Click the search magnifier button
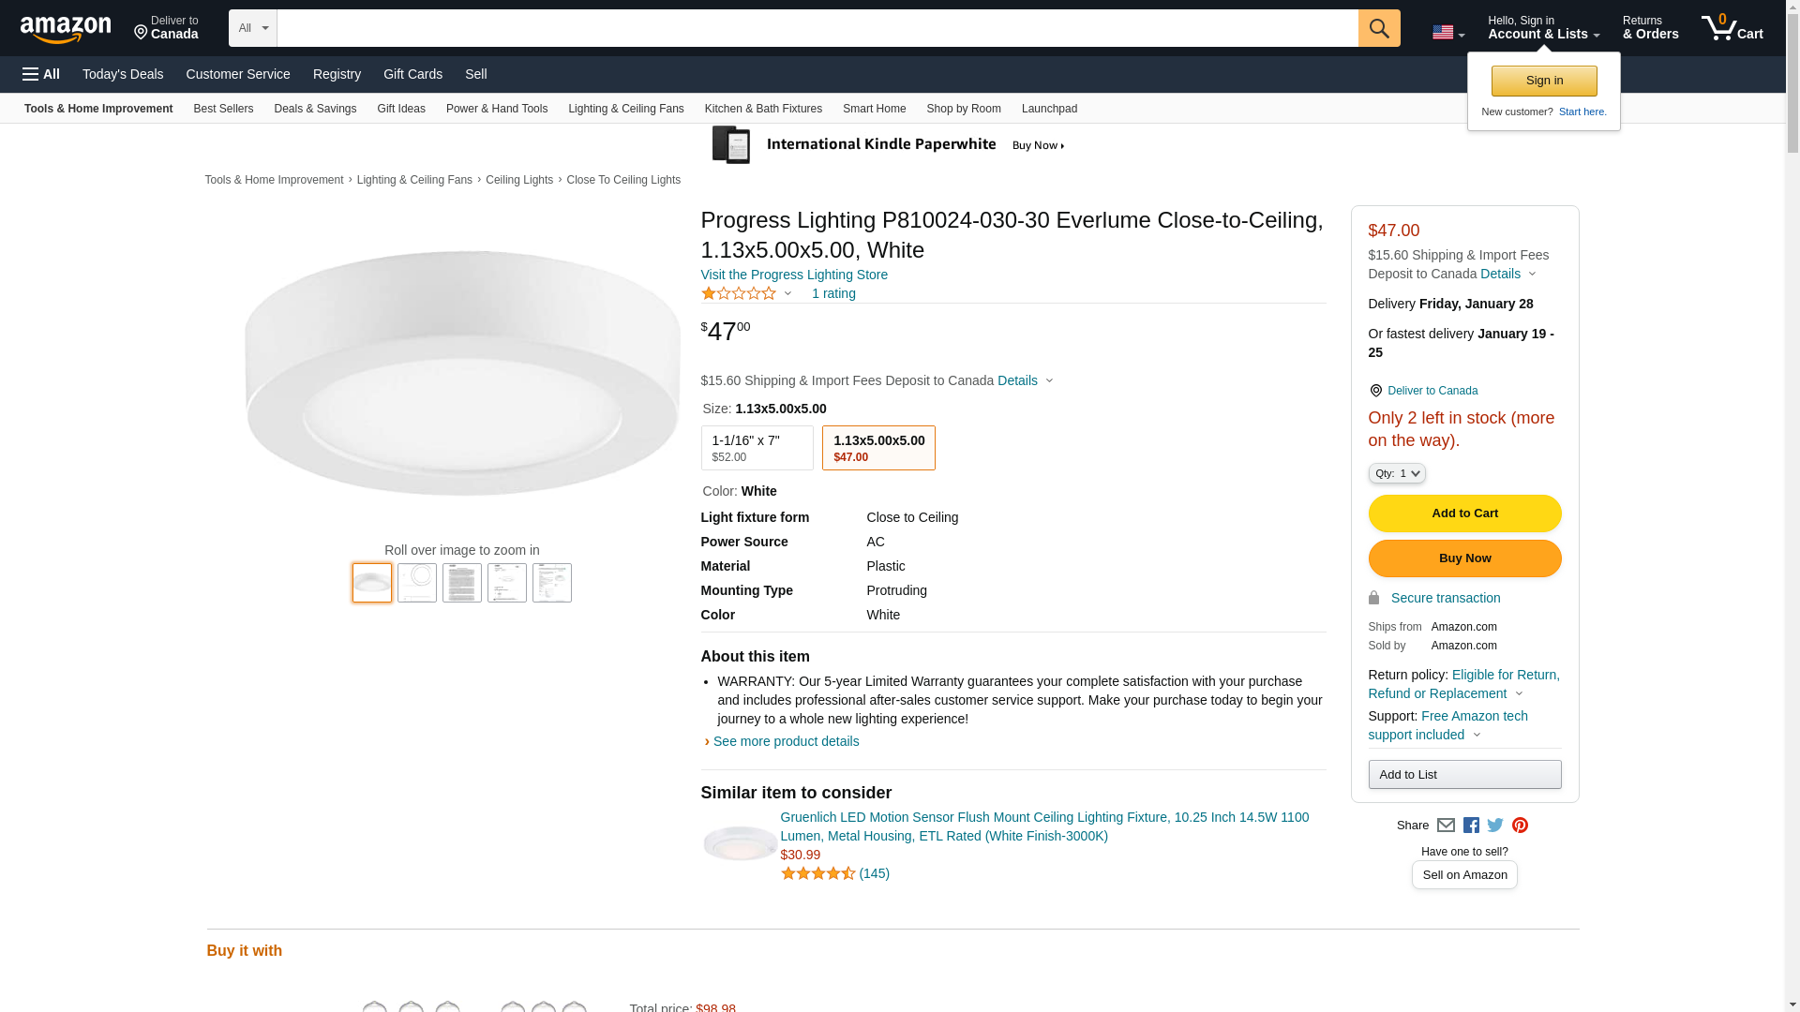Image resolution: width=1800 pixels, height=1012 pixels. (x=1378, y=28)
